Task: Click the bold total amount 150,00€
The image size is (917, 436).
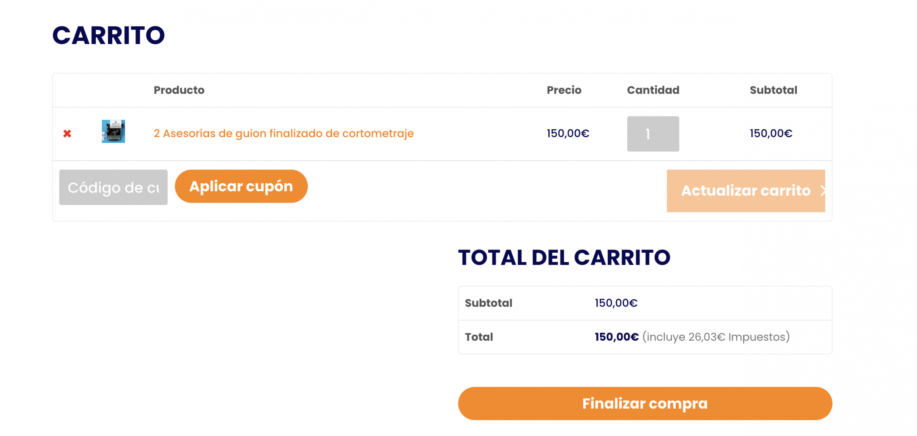Action: point(616,337)
